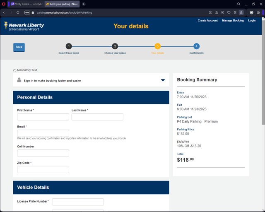The image size is (265, 212).
Task: Reload the page
Action: click(18, 12)
